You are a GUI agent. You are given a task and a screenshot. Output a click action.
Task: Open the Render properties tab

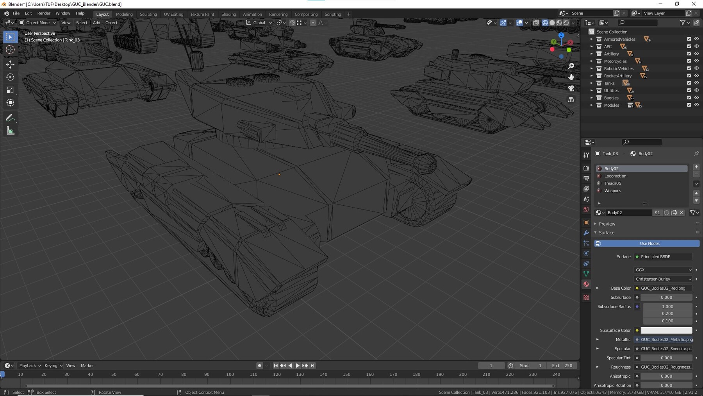tap(586, 168)
